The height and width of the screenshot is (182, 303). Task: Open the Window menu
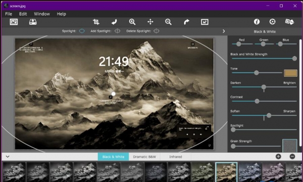(x=42, y=14)
